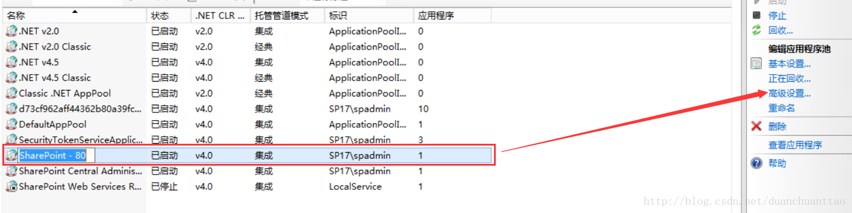
Task: Recycle the application pool (回收...)
Action: click(781, 31)
